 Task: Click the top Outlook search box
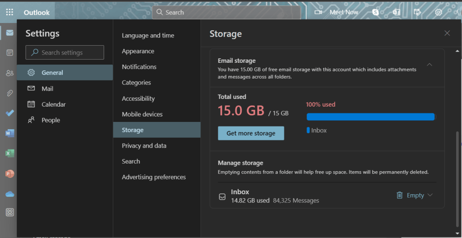click(x=226, y=12)
